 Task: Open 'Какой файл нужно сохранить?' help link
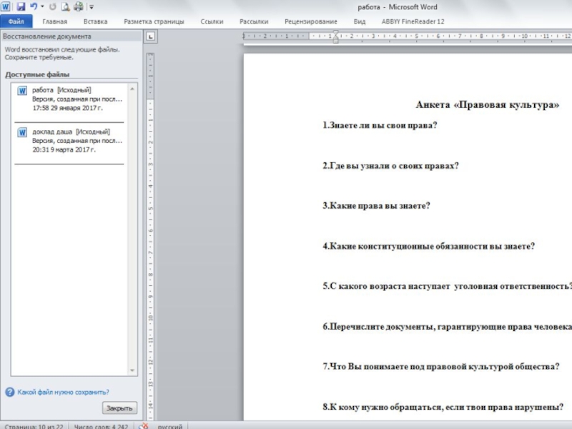[x=63, y=392]
